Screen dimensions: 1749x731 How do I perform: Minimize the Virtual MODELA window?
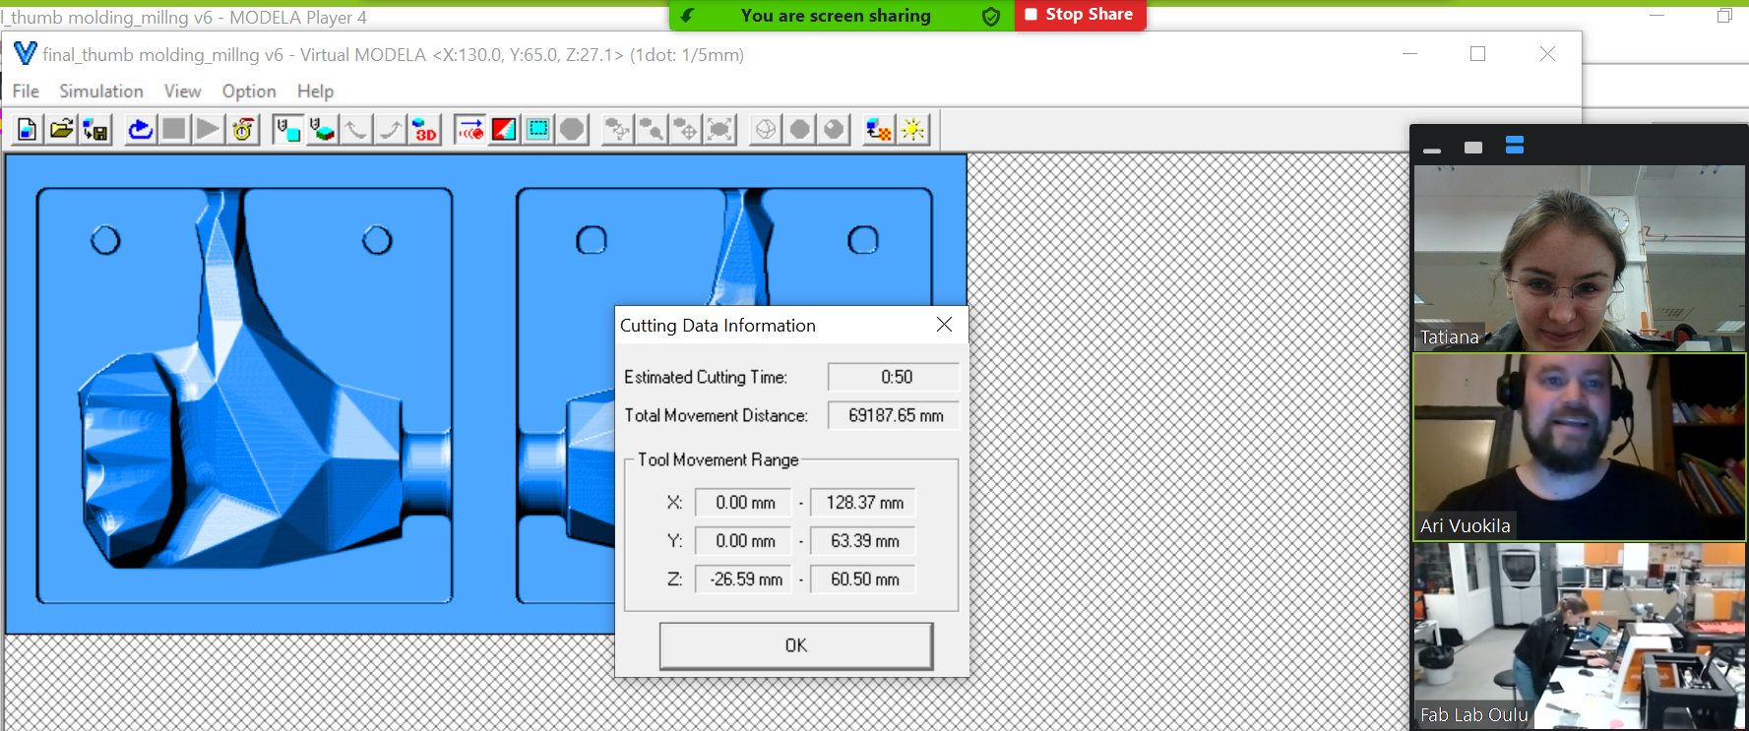(1409, 54)
